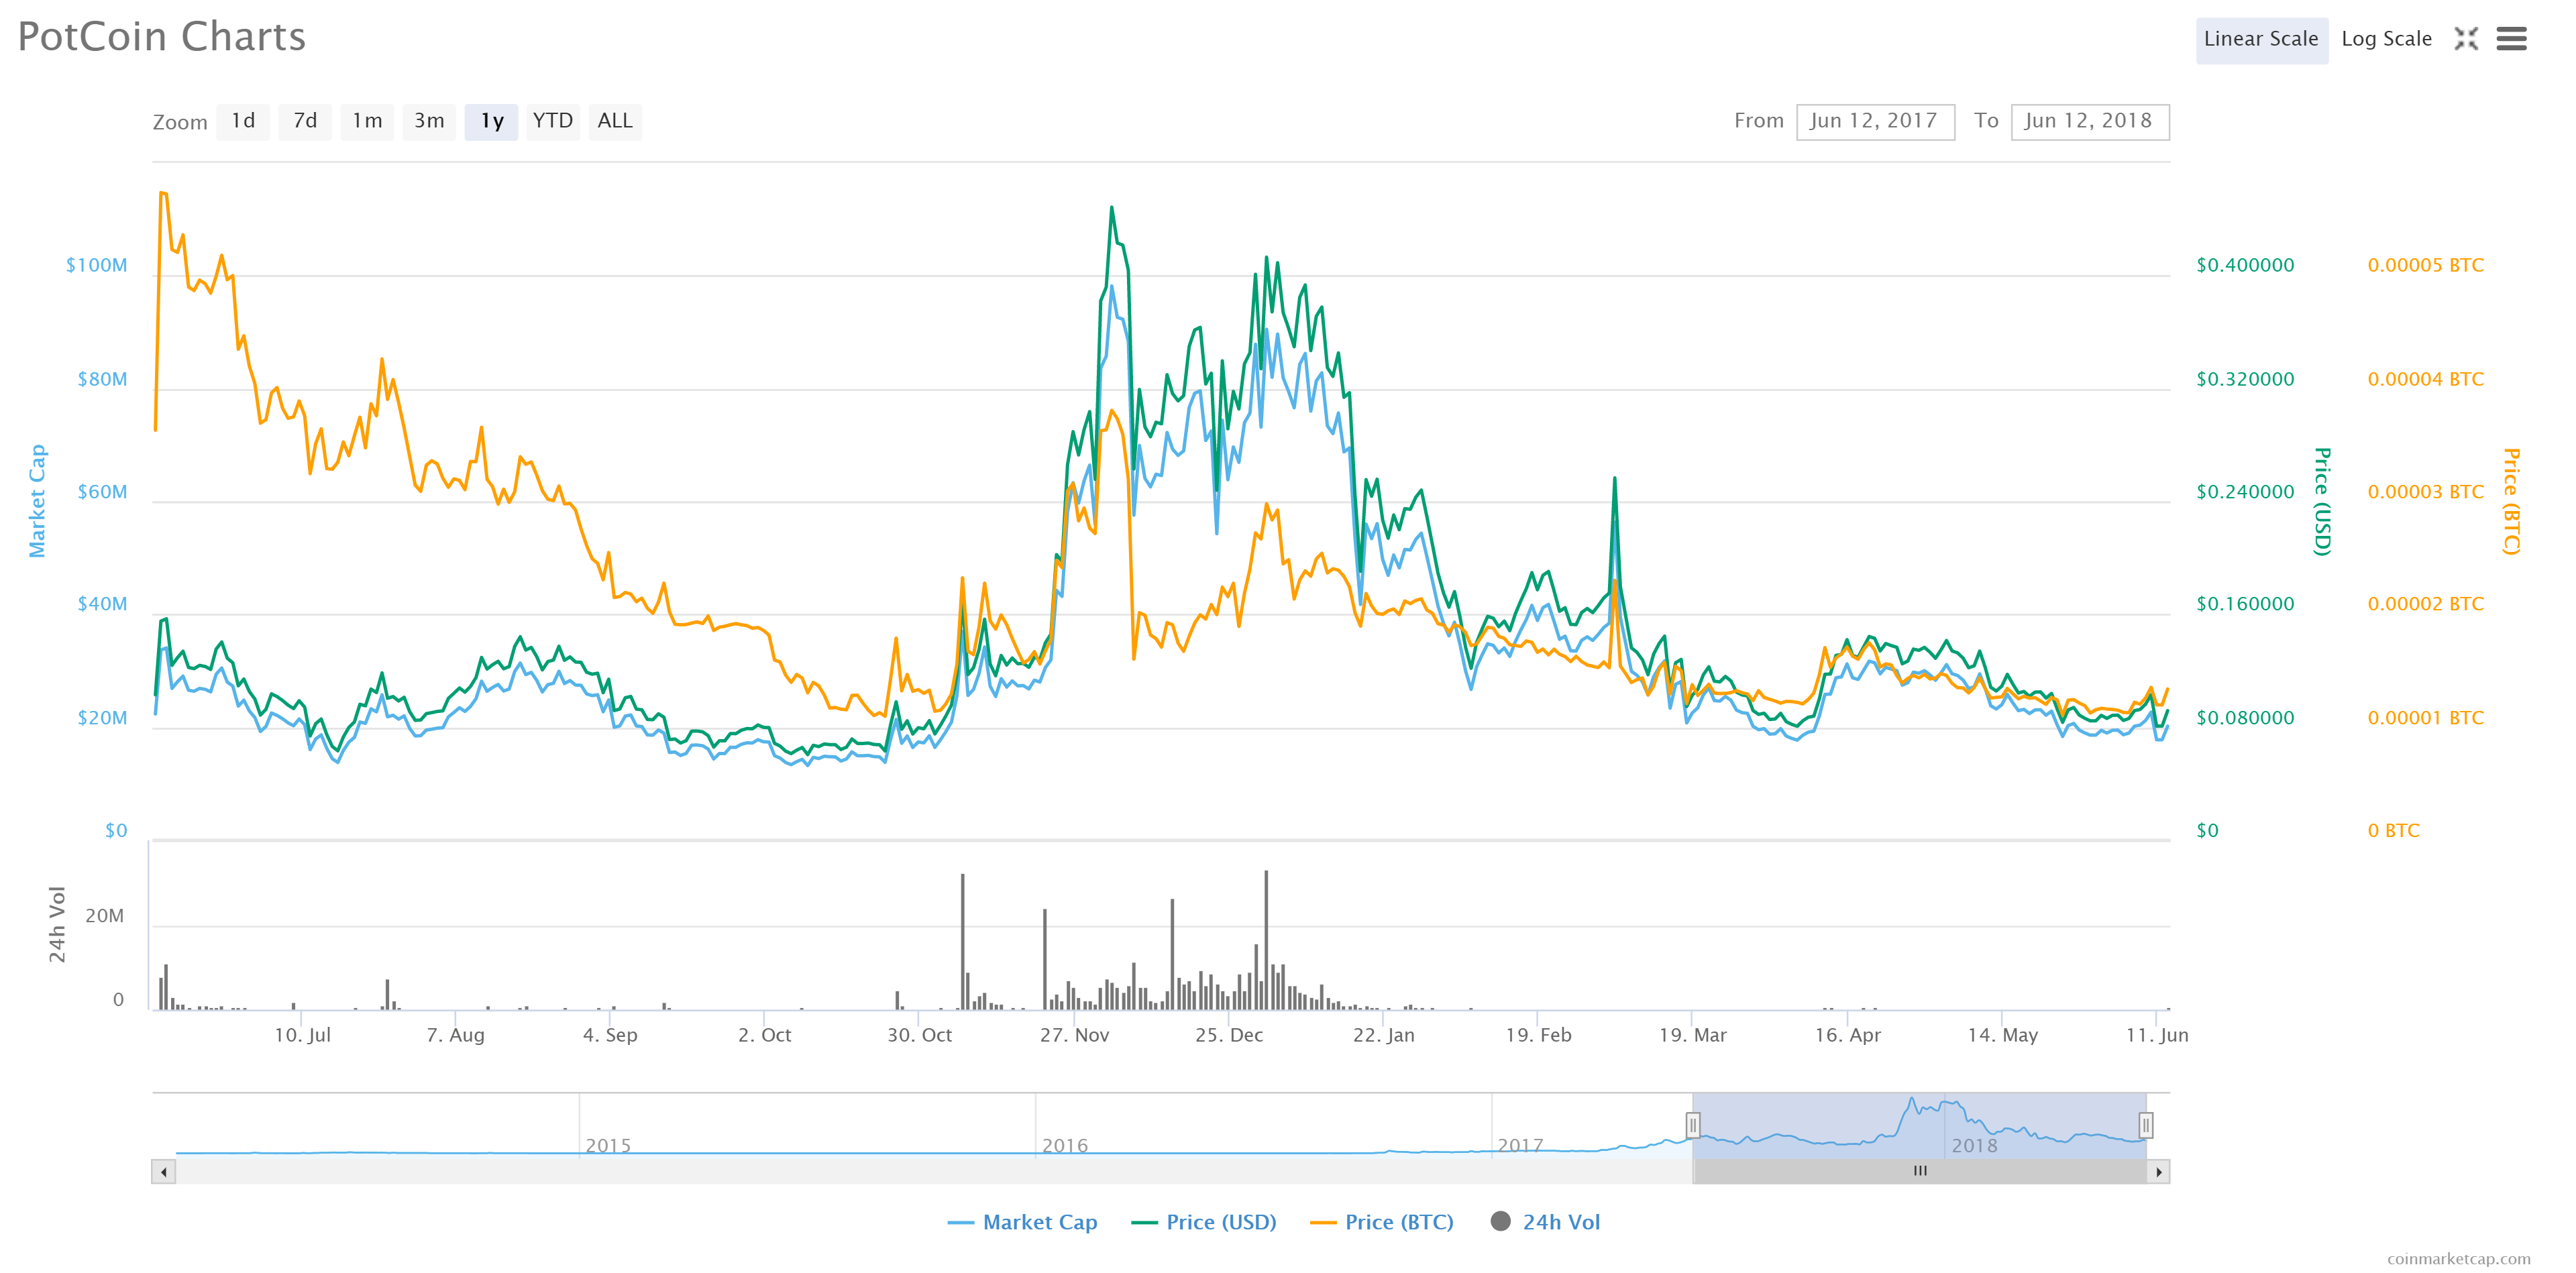Select the YTD zoom range
Screen dimensions: 2576x1273
pyautogui.click(x=553, y=121)
